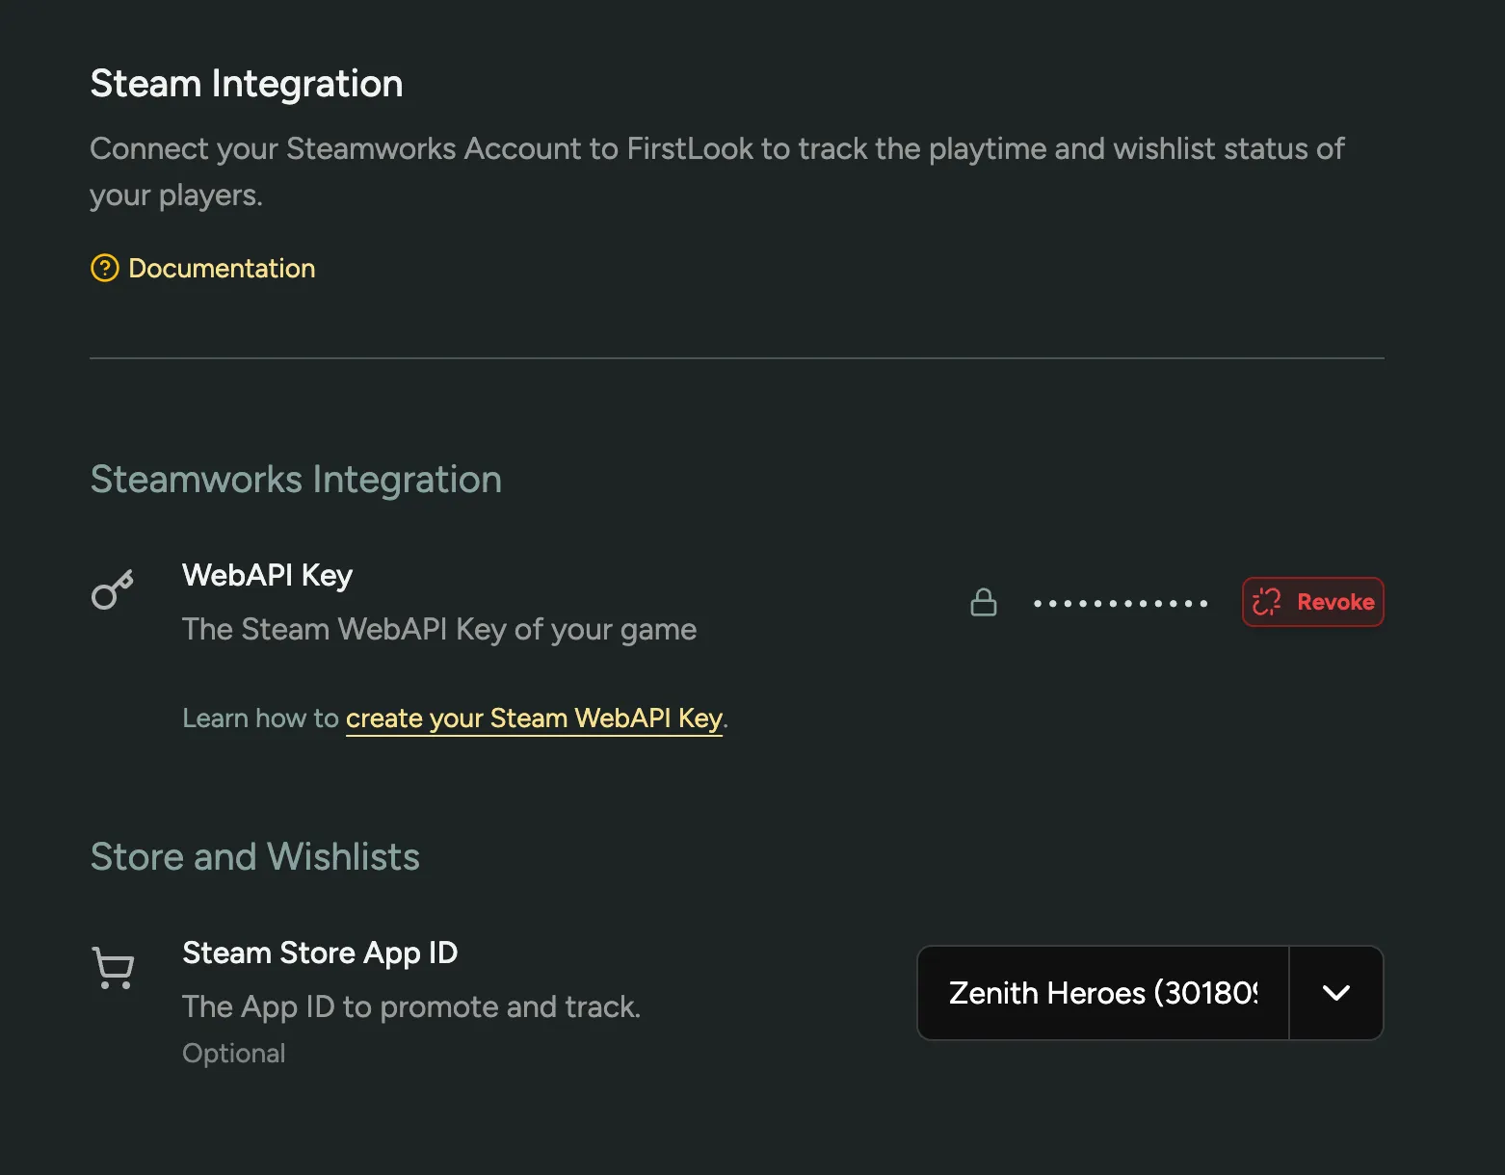Viewport: 1505px width, 1175px height.
Task: Click the Zenith Heroes (301809) selection field
Action: [1102, 993]
